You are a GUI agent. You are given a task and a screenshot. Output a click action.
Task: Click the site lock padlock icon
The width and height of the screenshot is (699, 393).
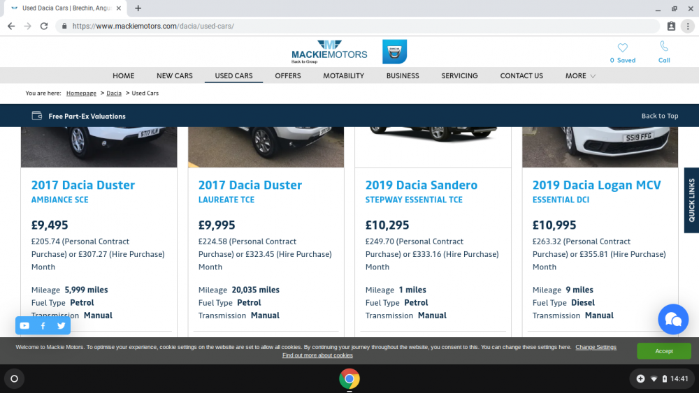pyautogui.click(x=64, y=27)
